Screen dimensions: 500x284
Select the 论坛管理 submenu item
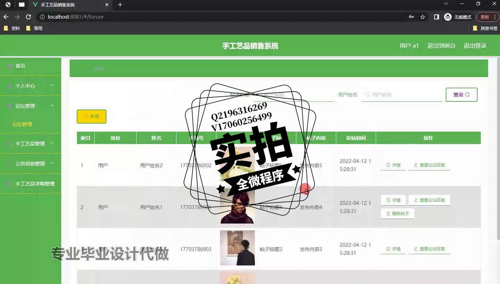22,124
